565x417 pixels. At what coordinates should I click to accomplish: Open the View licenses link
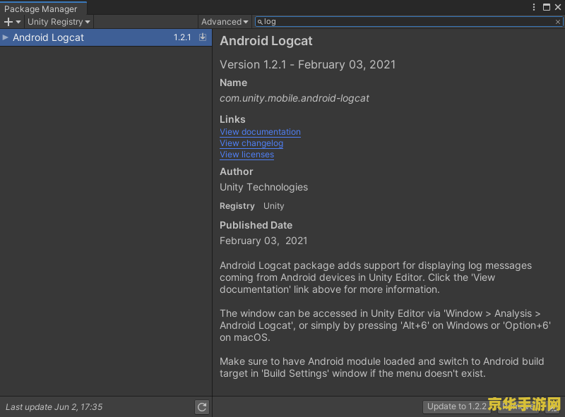coord(246,155)
